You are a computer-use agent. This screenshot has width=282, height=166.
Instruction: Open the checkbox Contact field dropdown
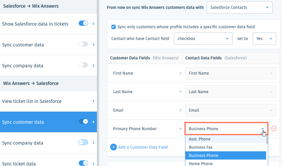pyautogui.click(x=203, y=38)
